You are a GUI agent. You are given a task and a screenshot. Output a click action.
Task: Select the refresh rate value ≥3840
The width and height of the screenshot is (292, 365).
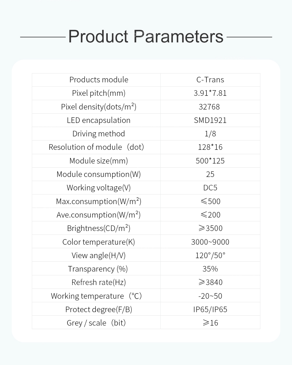point(210,282)
